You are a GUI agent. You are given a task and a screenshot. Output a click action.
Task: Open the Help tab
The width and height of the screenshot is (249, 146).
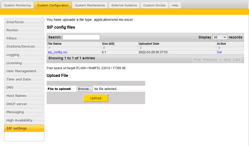tap(175, 5)
